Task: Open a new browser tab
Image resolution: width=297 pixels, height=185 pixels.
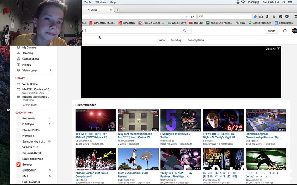Action: coord(118,10)
